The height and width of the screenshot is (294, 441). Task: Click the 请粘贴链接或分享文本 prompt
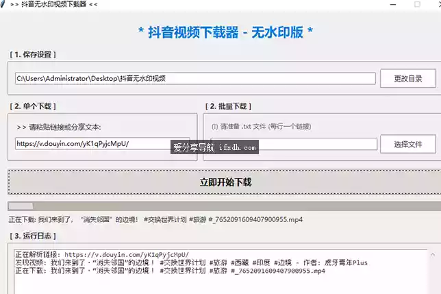pyautogui.click(x=59, y=127)
